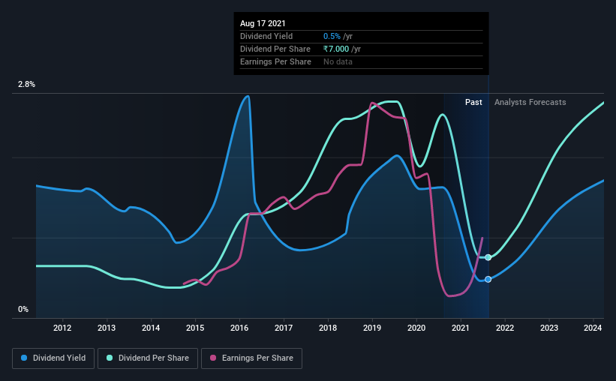Screen dimensions: 616x381
Task: Click the 2013 x-axis label
Action: pos(107,328)
